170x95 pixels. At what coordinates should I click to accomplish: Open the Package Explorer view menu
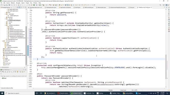pyautogui.click(x=22, y=7)
